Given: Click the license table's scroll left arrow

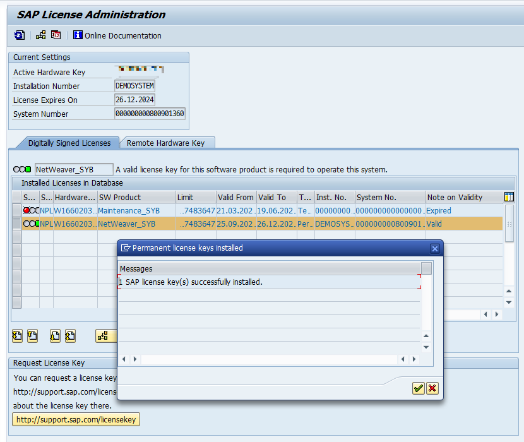Looking at the screenshot, I should (485, 314).
